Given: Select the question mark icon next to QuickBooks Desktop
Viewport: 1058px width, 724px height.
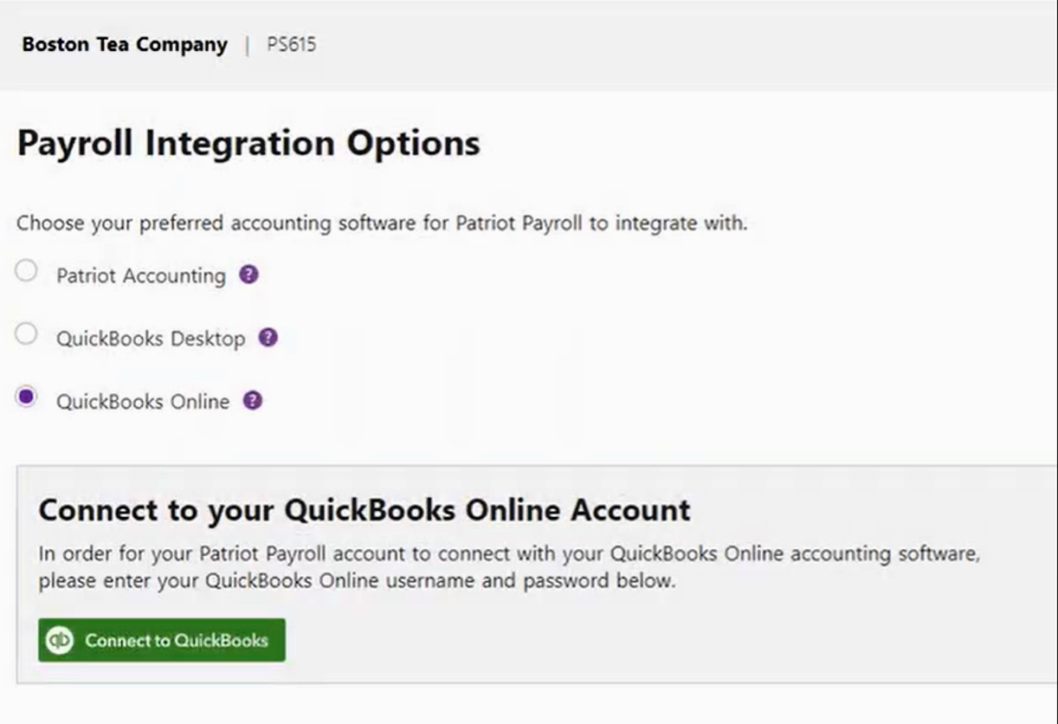Looking at the screenshot, I should click(268, 338).
